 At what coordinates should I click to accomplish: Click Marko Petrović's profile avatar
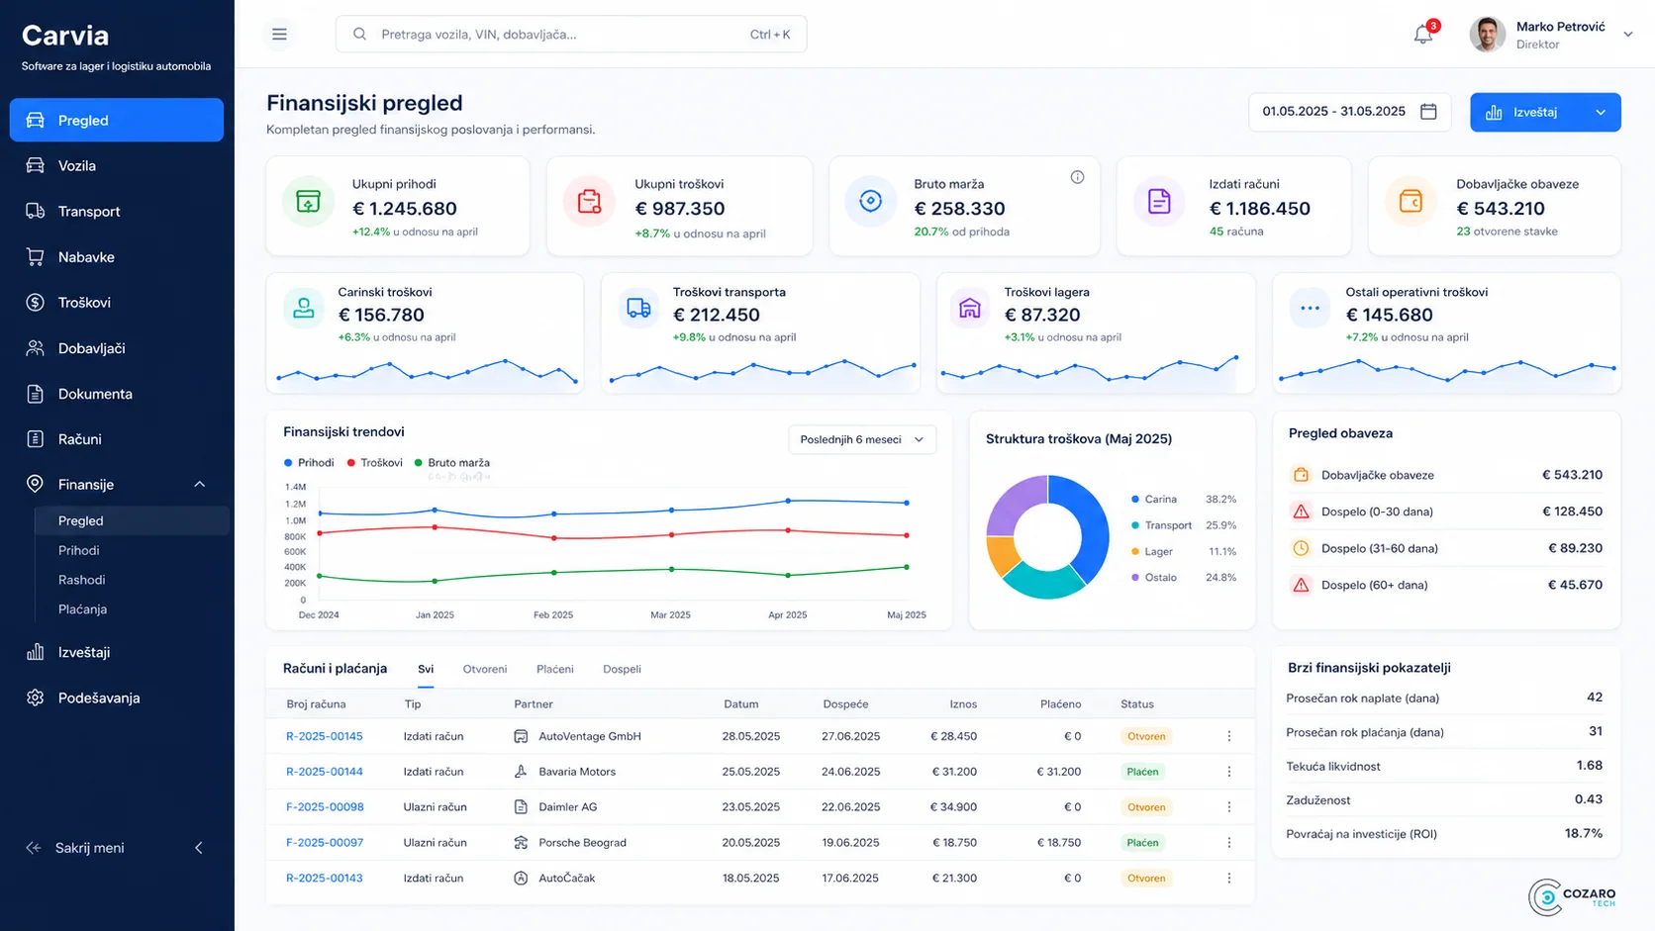coord(1487,34)
